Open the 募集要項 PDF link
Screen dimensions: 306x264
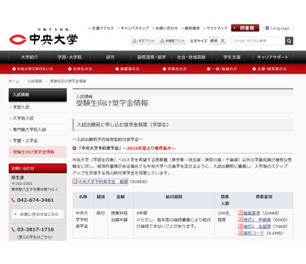[252, 213]
